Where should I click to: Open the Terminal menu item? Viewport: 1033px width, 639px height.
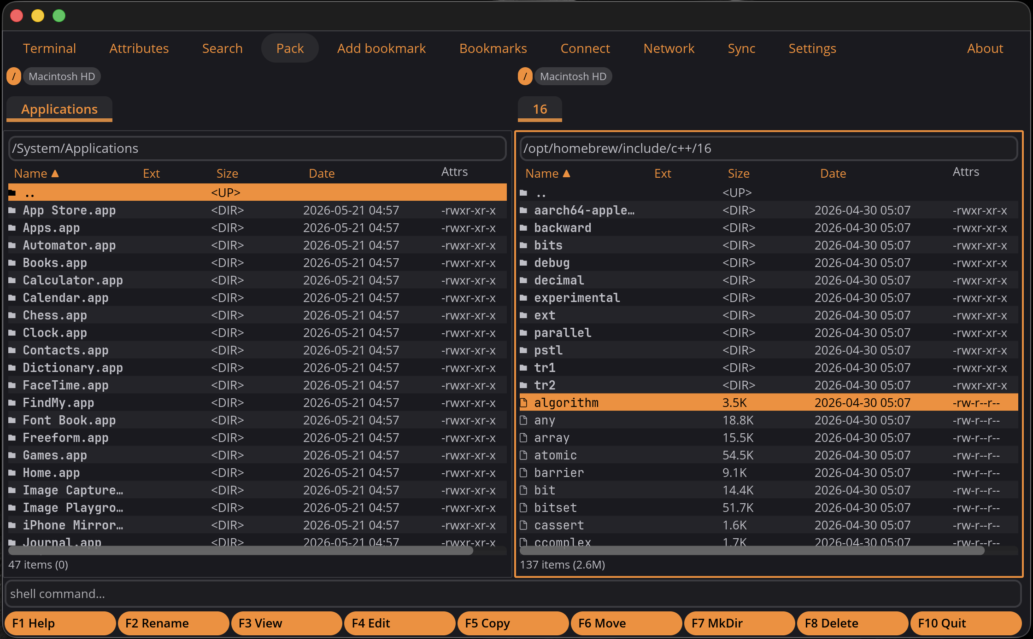pyautogui.click(x=49, y=48)
